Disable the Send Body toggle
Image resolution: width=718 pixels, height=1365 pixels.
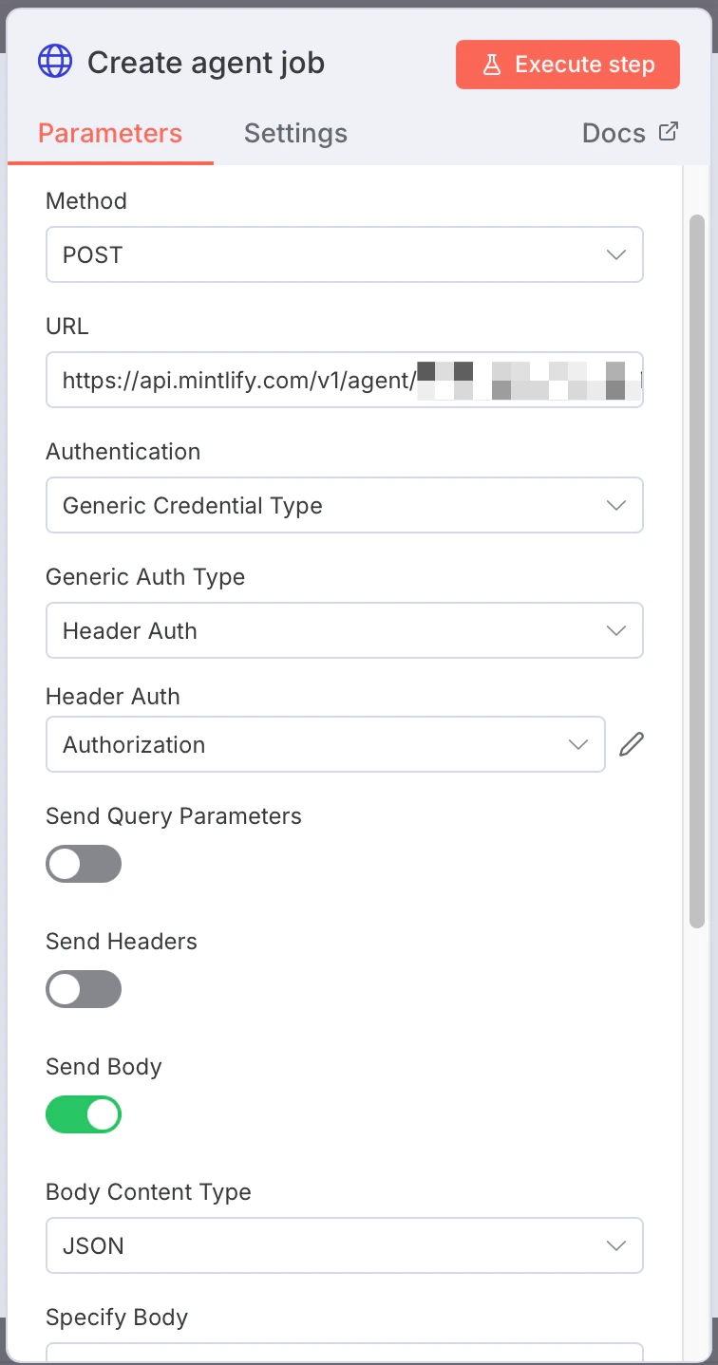point(84,1114)
